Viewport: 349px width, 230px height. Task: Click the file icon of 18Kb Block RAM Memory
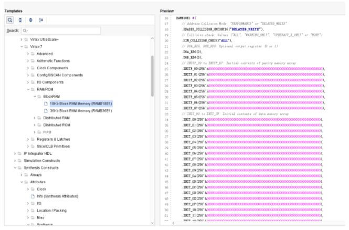(46, 103)
